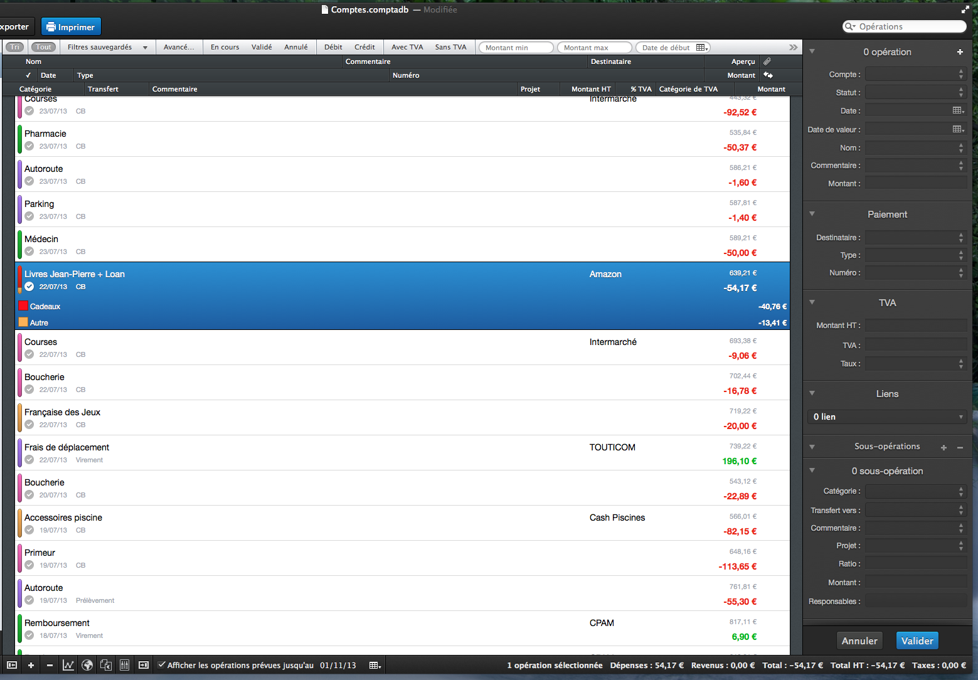Select the Avec TVA filter

[x=407, y=47]
